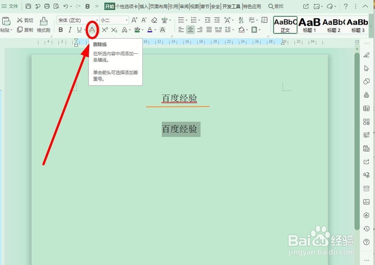Toggle Bold formatting in the ribbon
Image resolution: width=375 pixels, height=265 pixels.
60,30
